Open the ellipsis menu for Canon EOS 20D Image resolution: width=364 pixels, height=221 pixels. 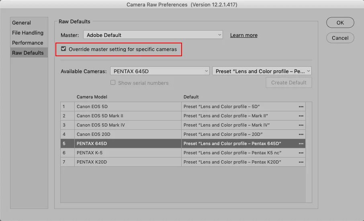click(301, 134)
